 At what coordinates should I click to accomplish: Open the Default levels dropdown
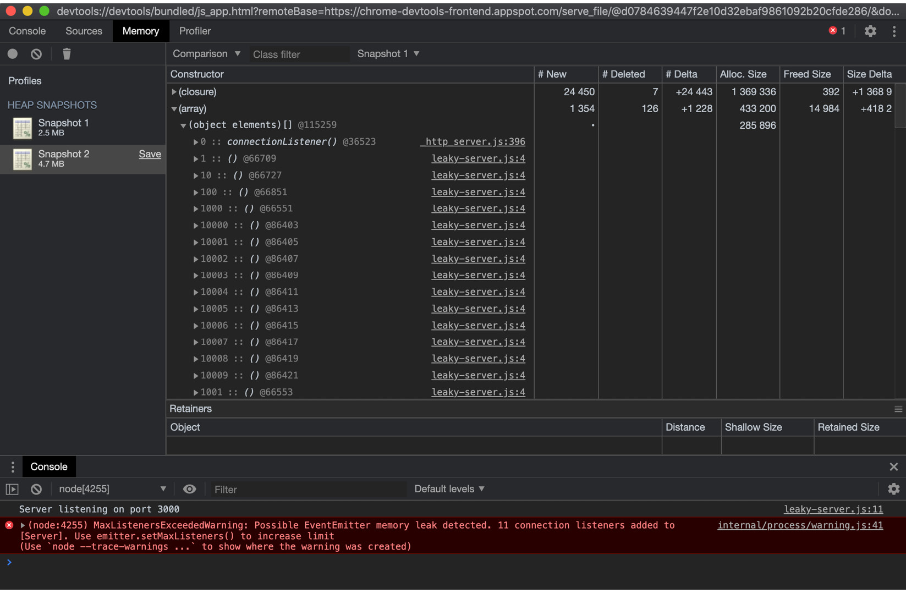[448, 488]
